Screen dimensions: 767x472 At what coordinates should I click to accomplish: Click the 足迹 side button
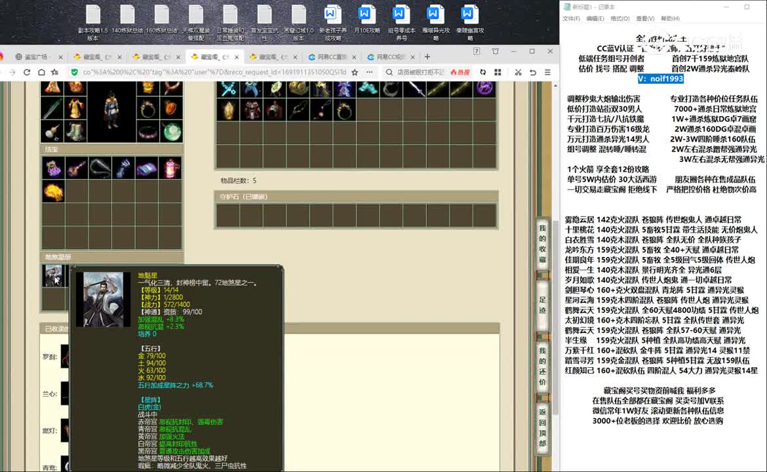pos(543,305)
